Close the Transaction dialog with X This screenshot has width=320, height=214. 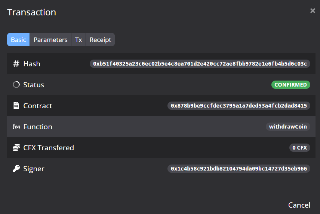313,11
